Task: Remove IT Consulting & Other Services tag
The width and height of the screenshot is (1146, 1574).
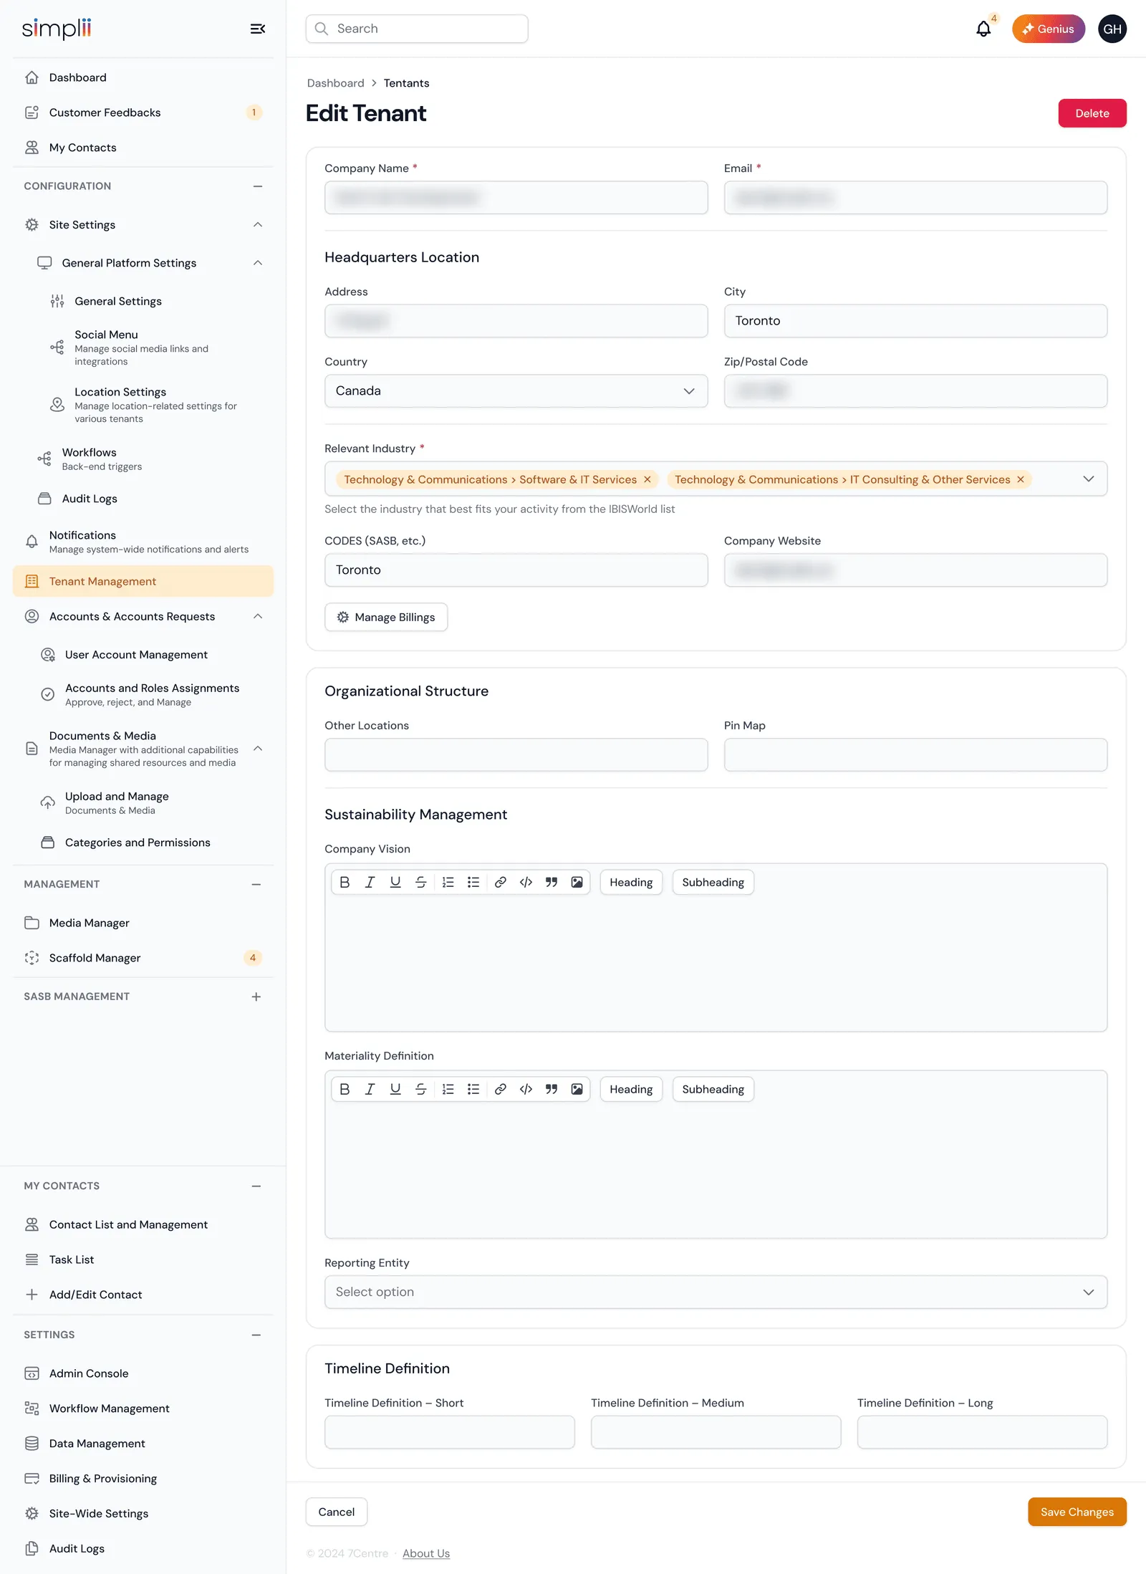Action: pyautogui.click(x=1021, y=479)
